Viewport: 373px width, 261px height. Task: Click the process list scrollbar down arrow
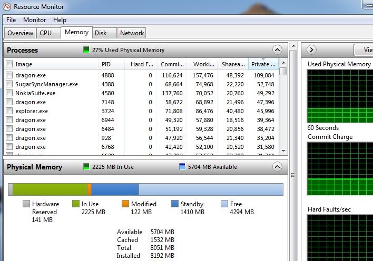[x=283, y=150]
